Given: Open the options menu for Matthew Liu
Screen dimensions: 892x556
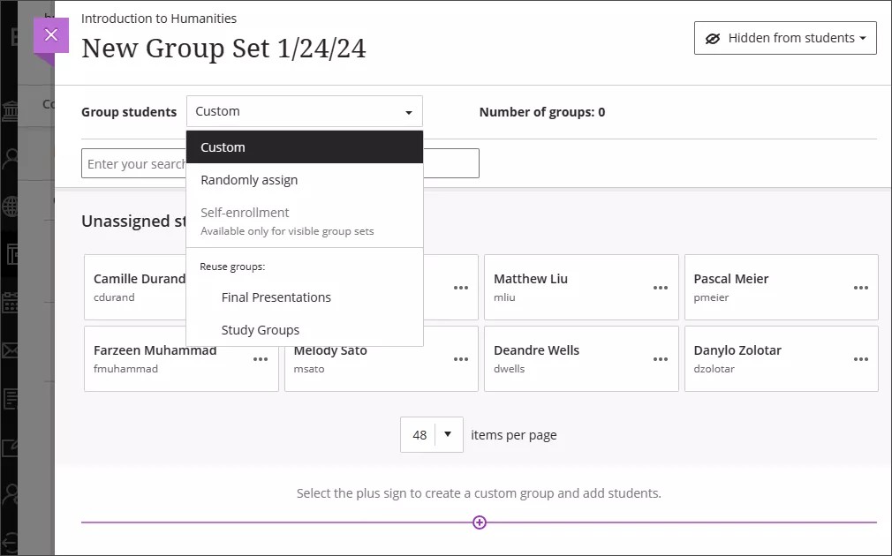Looking at the screenshot, I should pyautogui.click(x=661, y=287).
